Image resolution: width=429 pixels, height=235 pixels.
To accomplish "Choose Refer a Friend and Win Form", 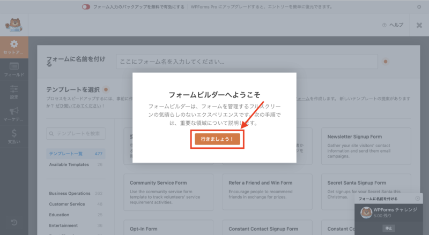I will tap(267, 192).
